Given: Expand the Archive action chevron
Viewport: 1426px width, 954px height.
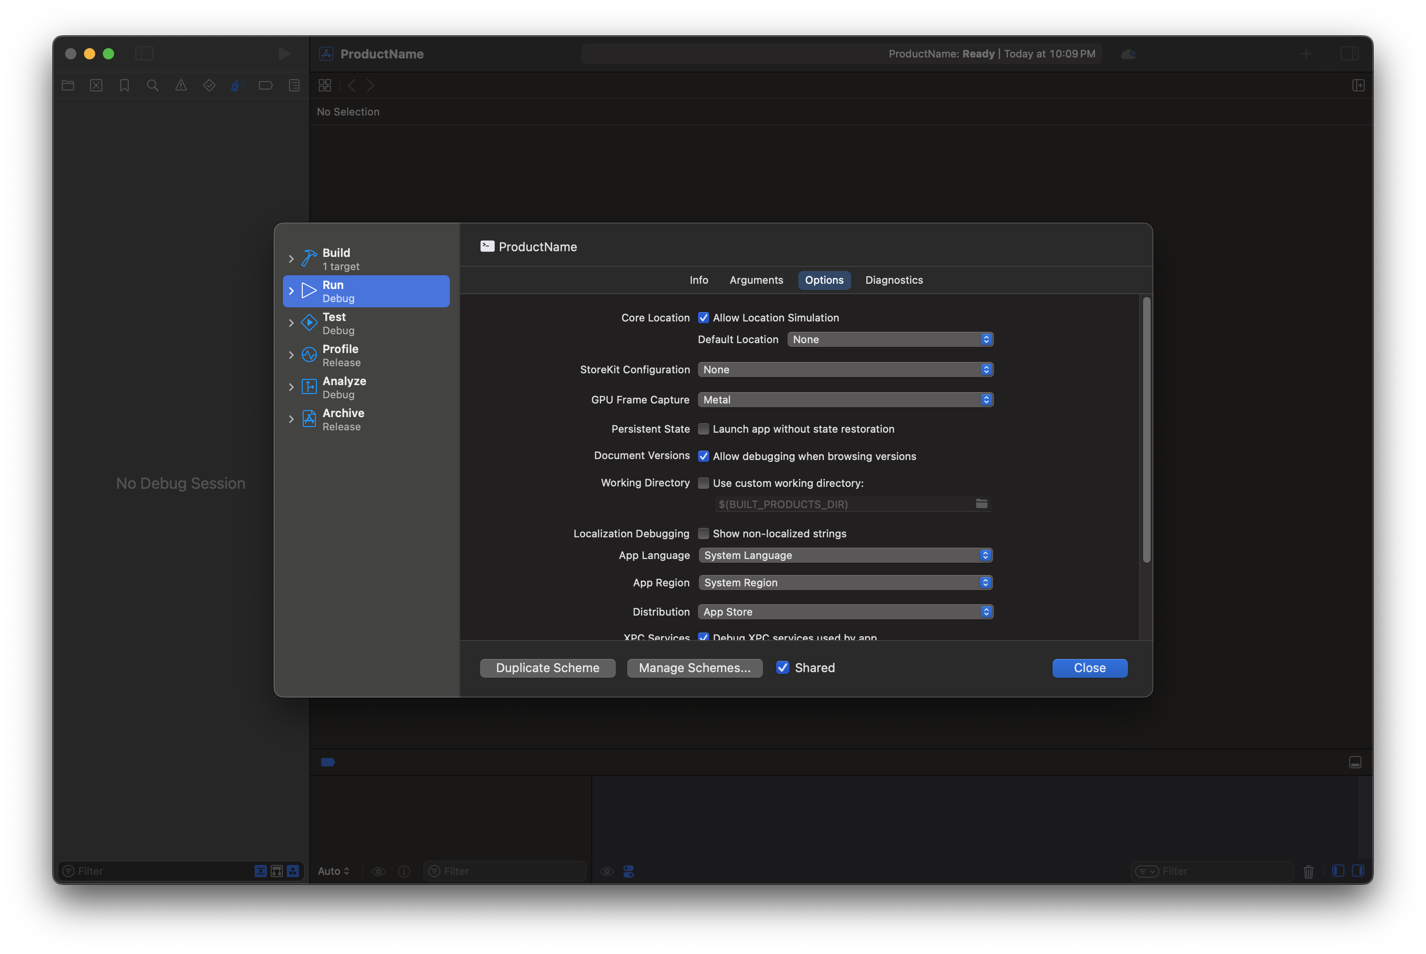Looking at the screenshot, I should coord(291,419).
